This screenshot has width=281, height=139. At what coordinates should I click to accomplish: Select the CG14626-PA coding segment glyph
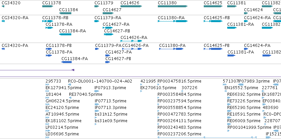[132, 49]
